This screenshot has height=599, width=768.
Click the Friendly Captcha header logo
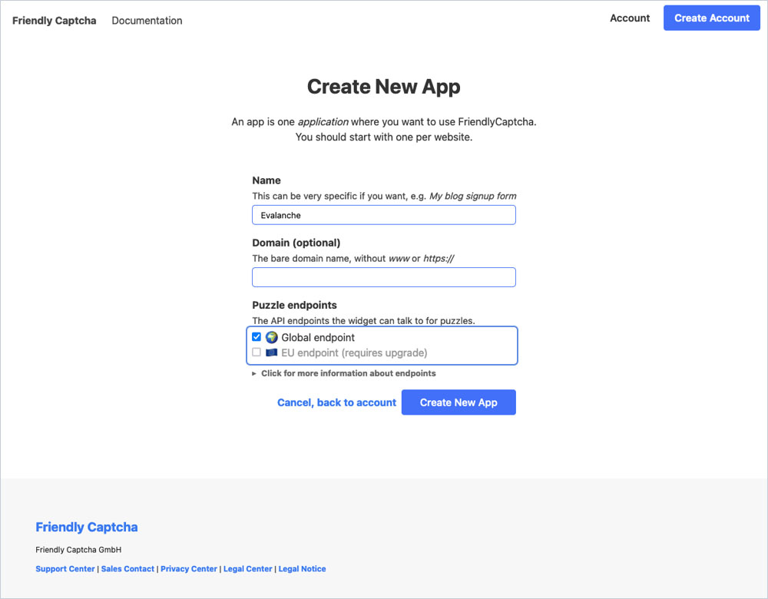[54, 21]
